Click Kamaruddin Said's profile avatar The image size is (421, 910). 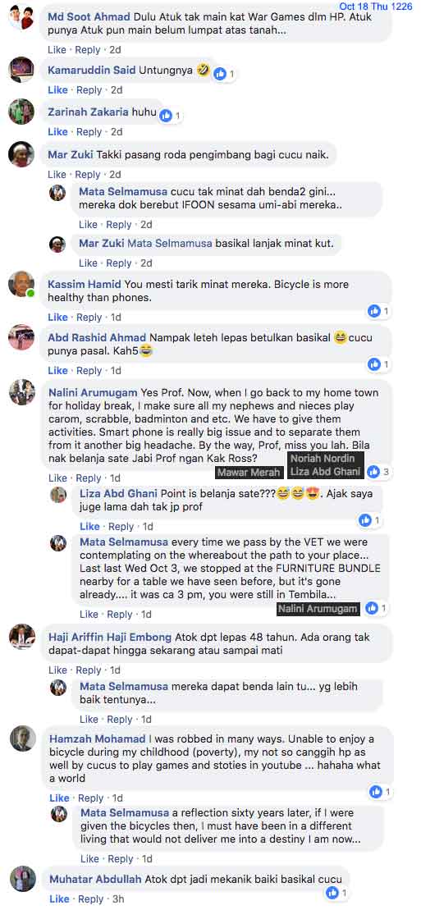click(21, 70)
